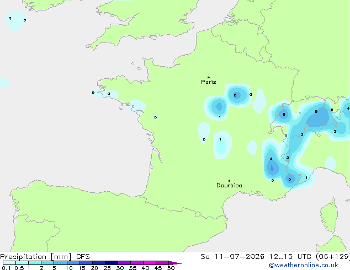Click the Precipitation [mm] title text

click(x=36, y=257)
